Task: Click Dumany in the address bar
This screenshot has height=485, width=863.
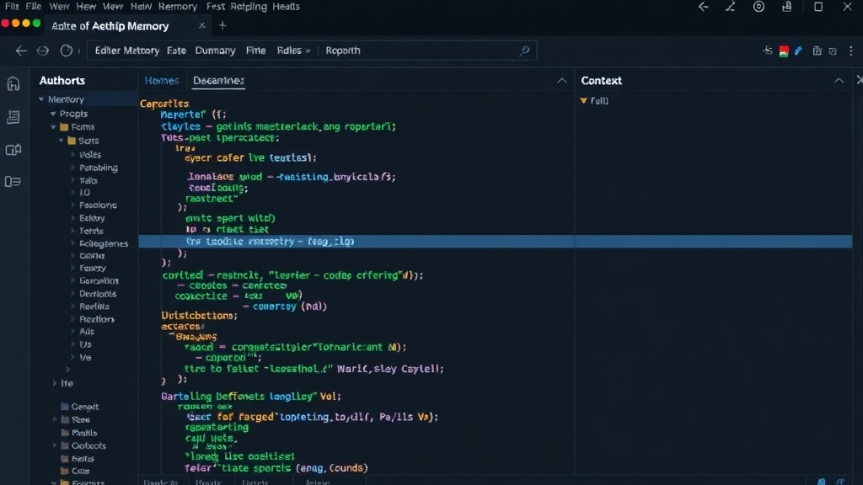Action: click(x=215, y=51)
